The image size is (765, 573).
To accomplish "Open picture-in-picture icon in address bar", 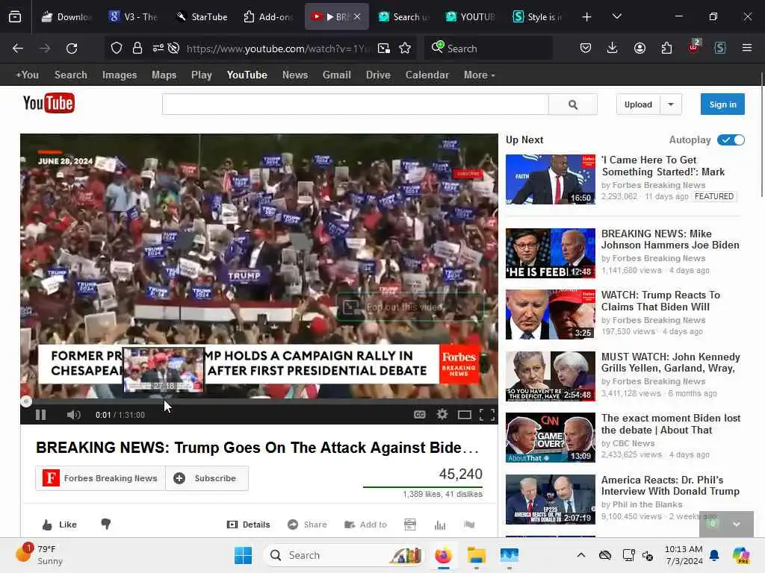I will 384,48.
